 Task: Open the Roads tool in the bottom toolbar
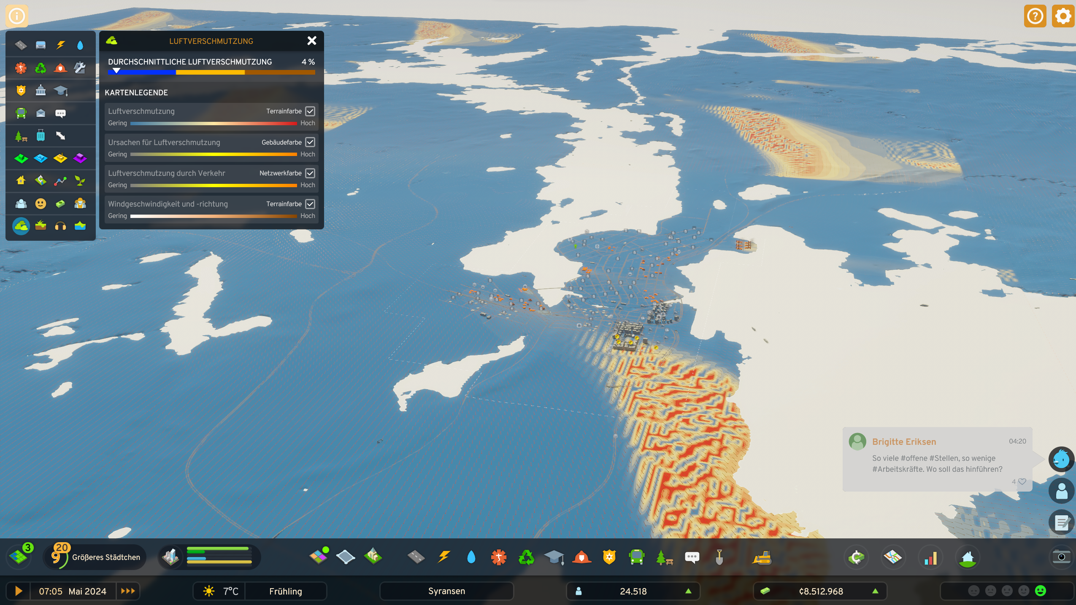(416, 557)
